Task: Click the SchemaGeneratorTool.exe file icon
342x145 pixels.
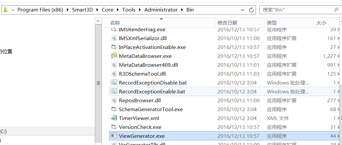Action: click(114, 109)
